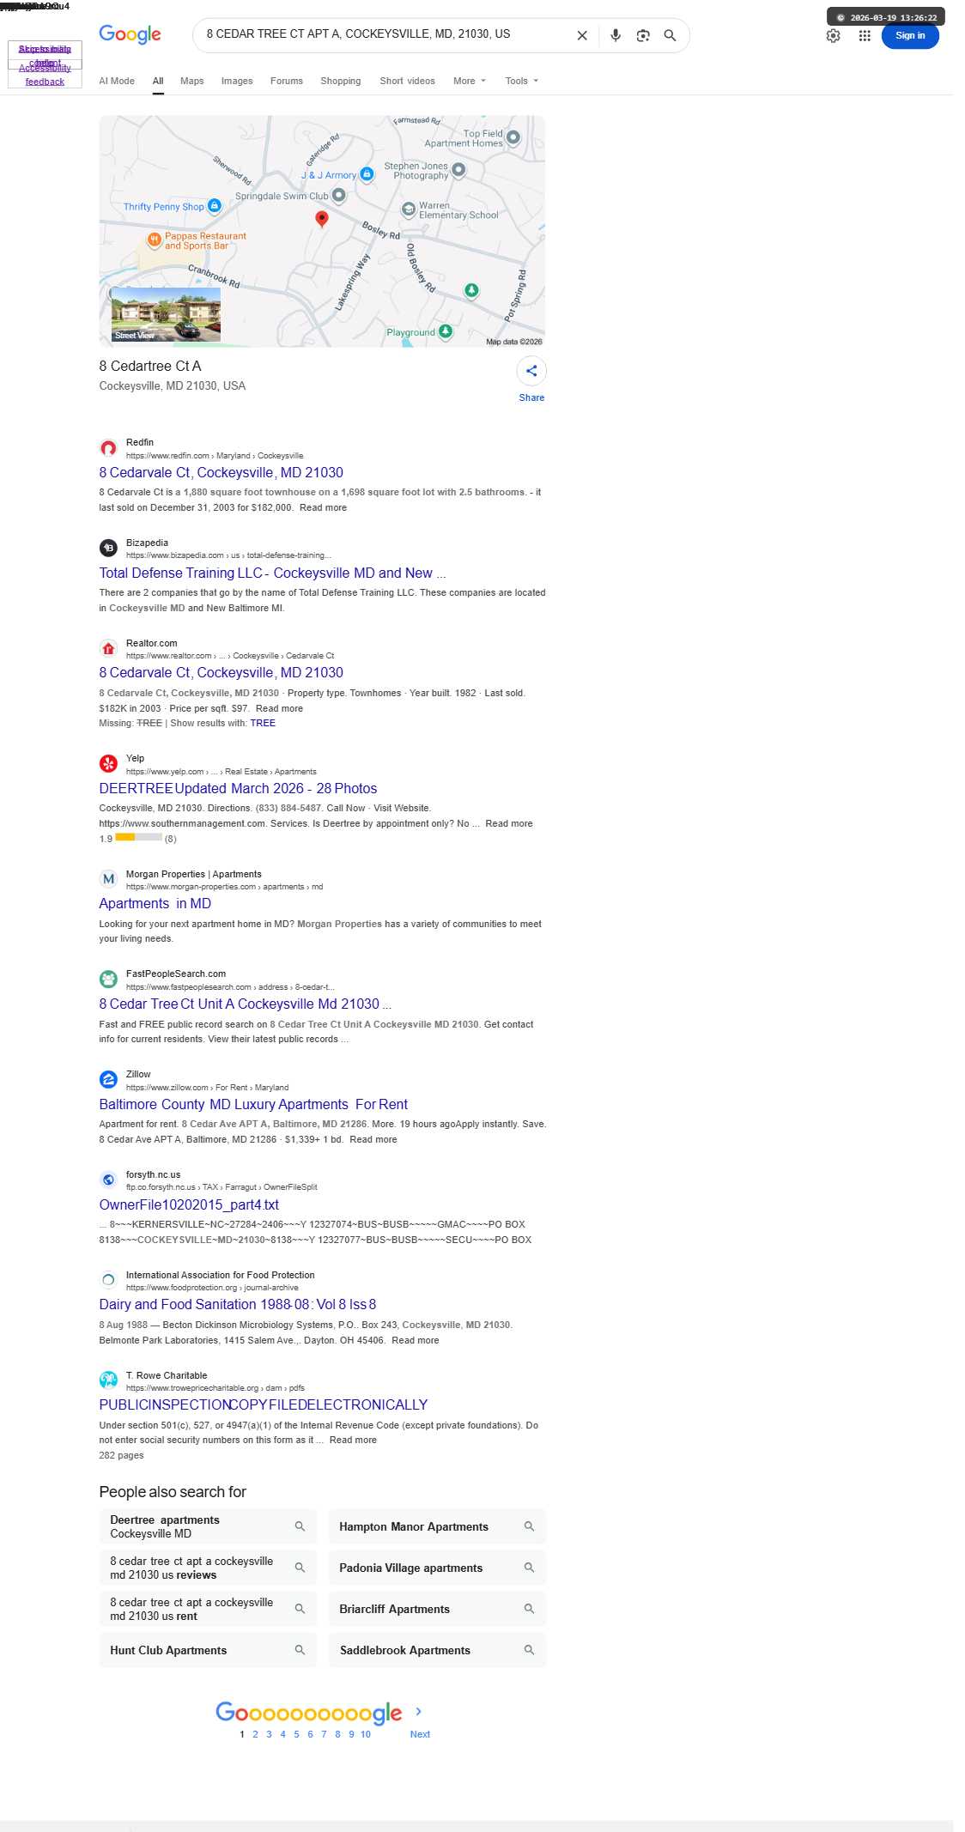The image size is (965, 1832).
Task: Jump to results page 5
Action: (x=297, y=1734)
